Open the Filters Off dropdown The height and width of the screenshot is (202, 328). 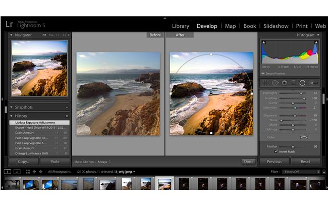[301, 172]
